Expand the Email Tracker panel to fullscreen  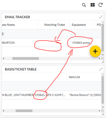(x=101, y=17)
